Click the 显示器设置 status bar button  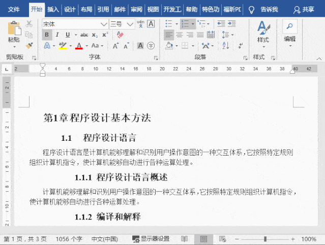(151, 239)
